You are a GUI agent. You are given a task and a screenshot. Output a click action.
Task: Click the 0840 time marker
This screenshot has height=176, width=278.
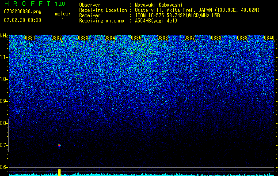(269, 38)
